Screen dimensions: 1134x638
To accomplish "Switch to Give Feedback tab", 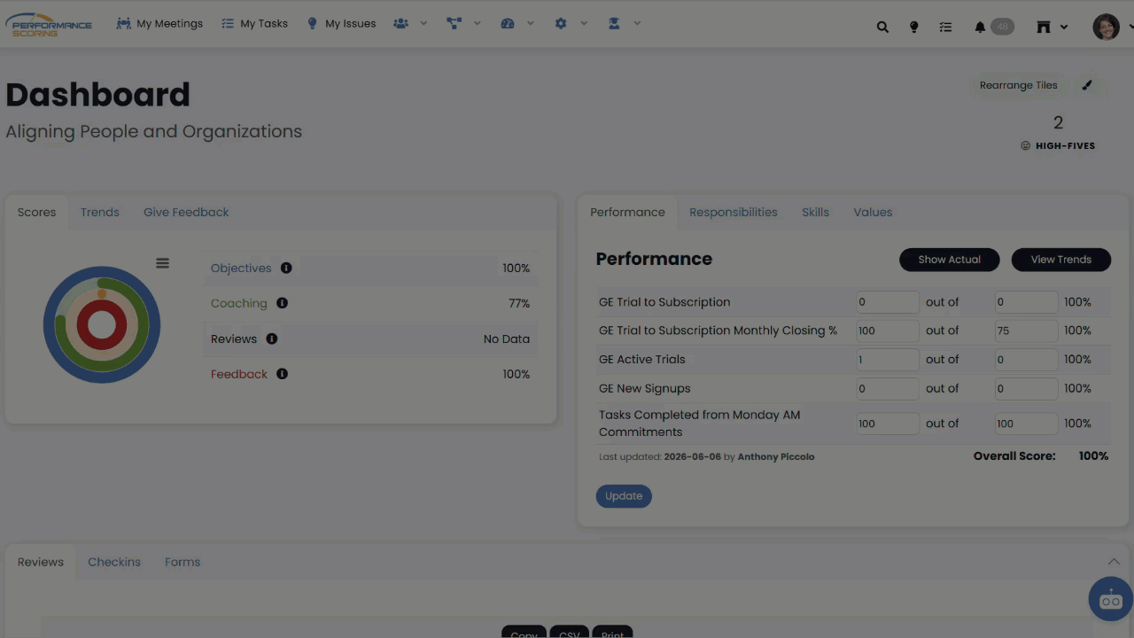I will click(x=186, y=212).
